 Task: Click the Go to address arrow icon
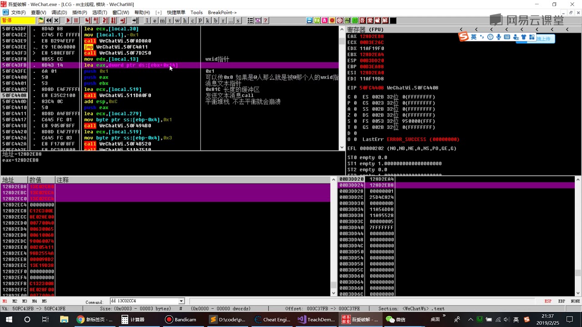point(135,20)
